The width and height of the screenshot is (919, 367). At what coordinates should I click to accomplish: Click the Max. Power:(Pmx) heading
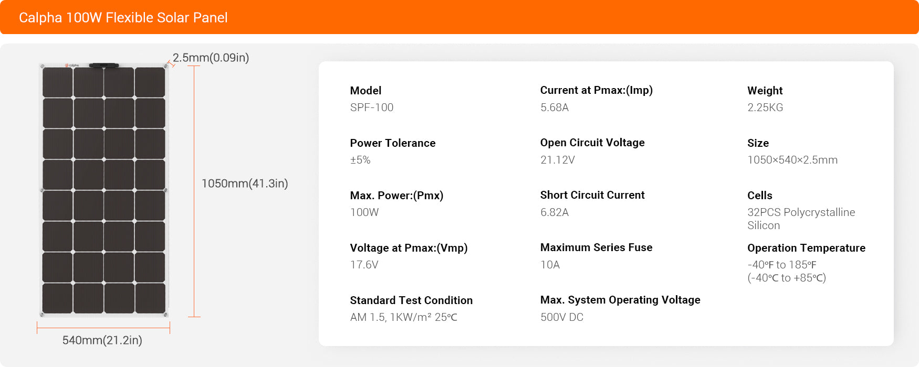396,196
